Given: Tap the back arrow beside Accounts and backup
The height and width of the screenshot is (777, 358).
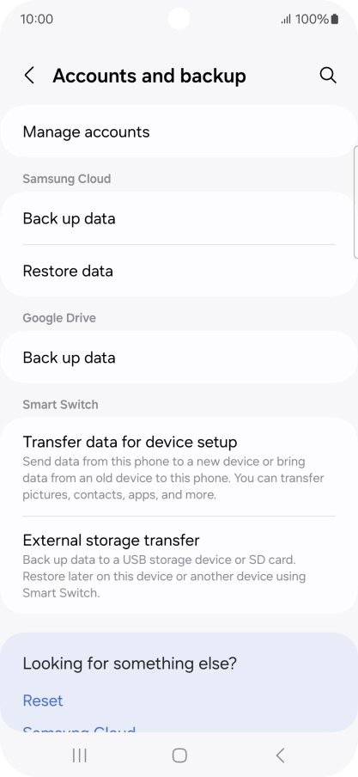Looking at the screenshot, I should click(x=30, y=76).
